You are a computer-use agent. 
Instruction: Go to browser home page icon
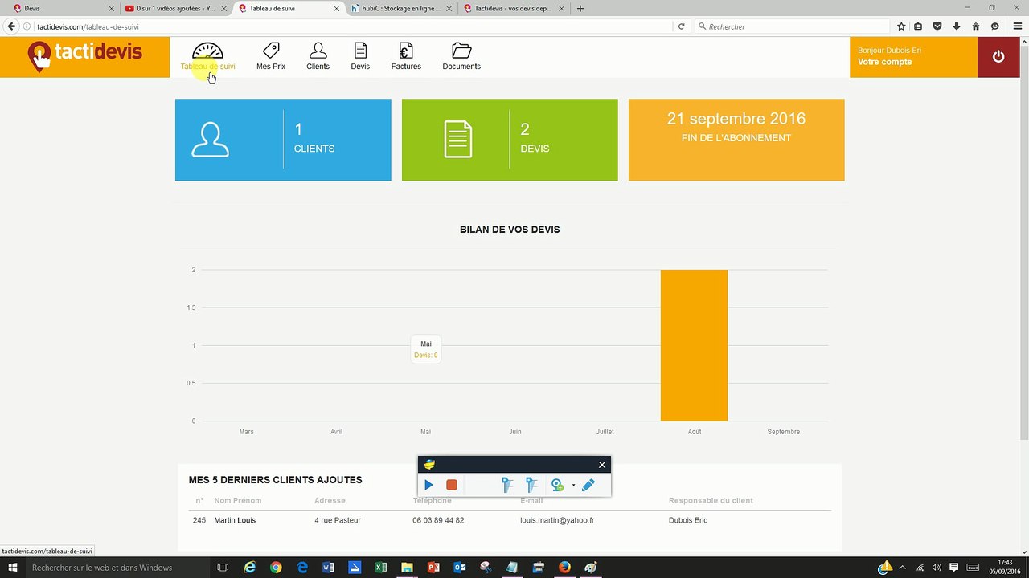[x=976, y=26]
